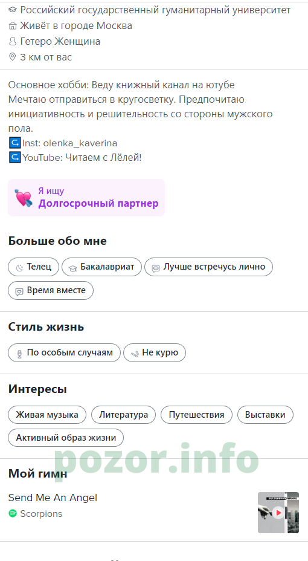308x561 pixels.
Task: Click the heart with arrow emoji
Action: (24, 198)
